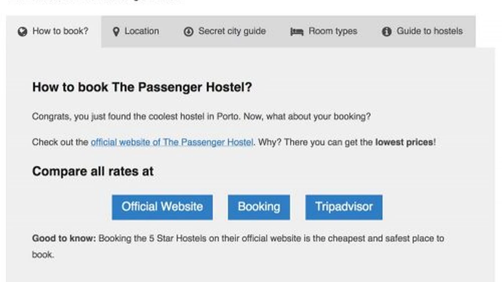Click the "Compare all rates at" heading

(93, 171)
